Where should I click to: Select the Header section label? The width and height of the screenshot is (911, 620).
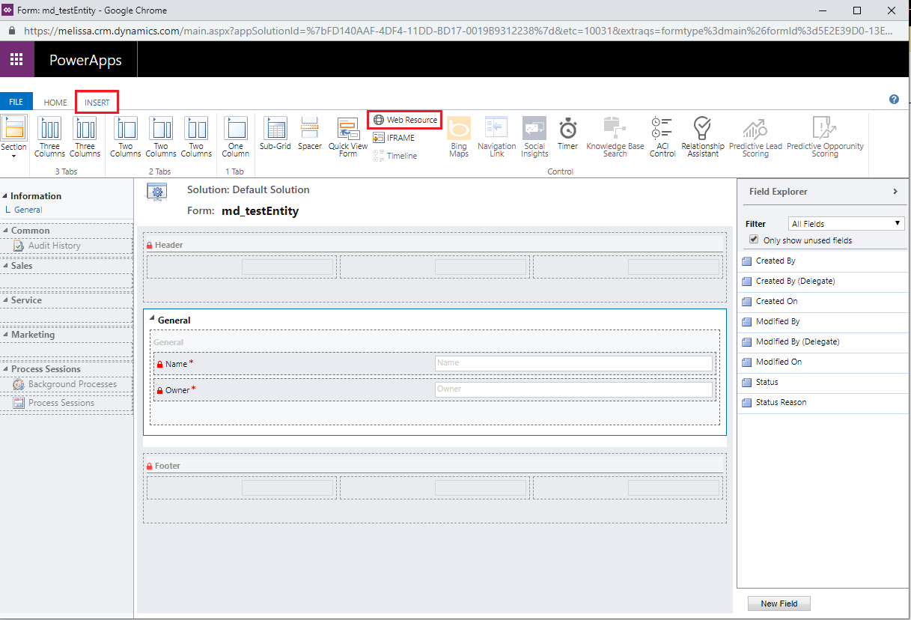coord(168,245)
